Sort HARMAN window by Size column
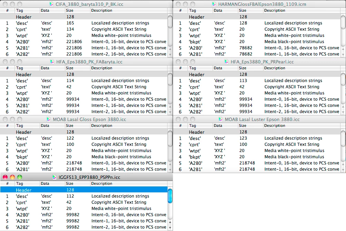The image size is (346, 231). coord(250,10)
